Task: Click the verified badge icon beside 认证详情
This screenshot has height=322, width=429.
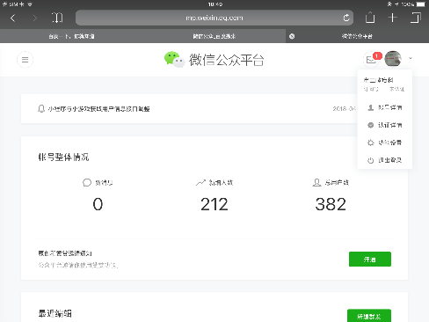Action: [371, 125]
